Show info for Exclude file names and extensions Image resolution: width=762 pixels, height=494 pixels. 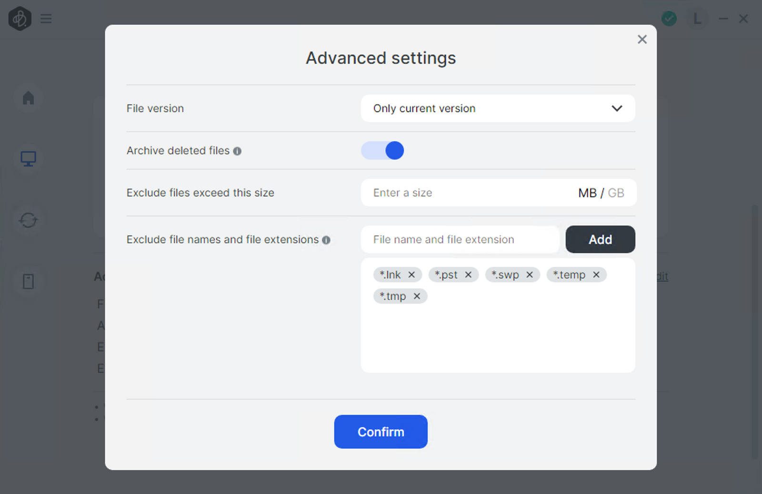[326, 240]
